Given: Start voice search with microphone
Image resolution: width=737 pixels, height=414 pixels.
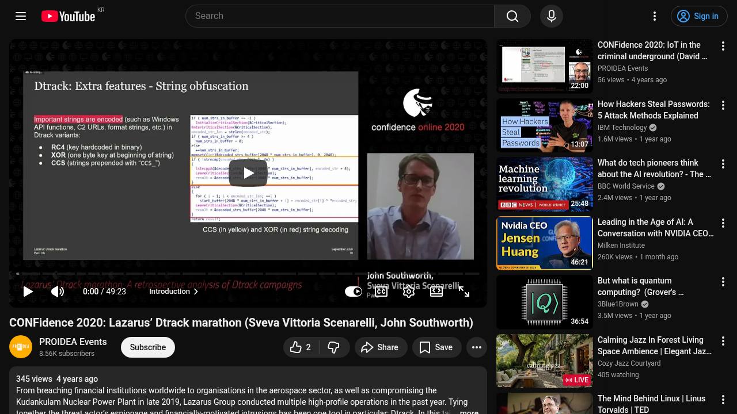Looking at the screenshot, I should pyautogui.click(x=552, y=16).
